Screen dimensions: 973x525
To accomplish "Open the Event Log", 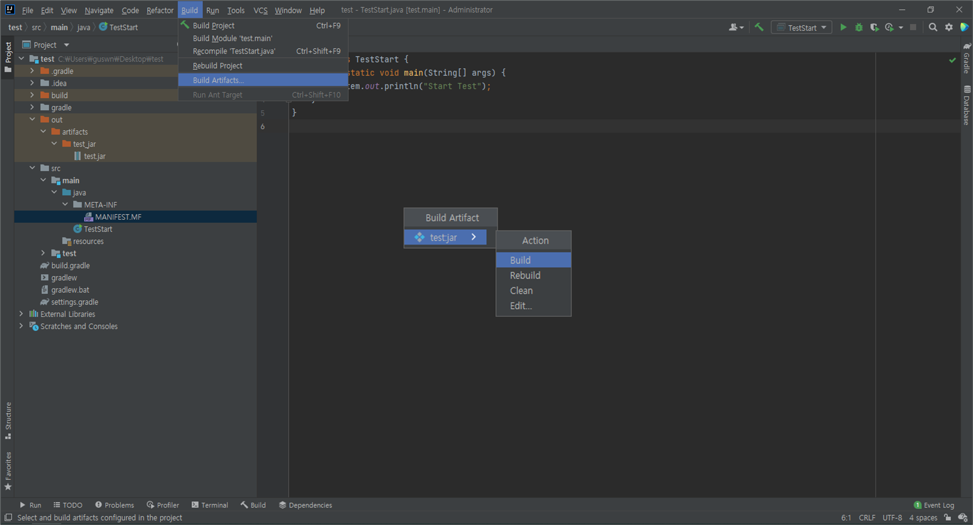I will coord(934,505).
